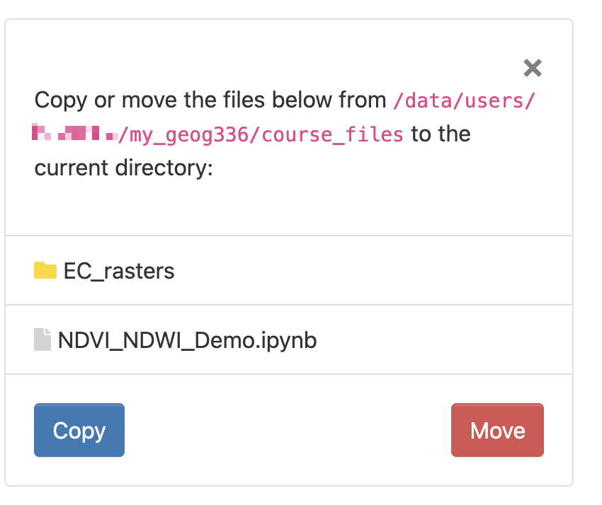Copy the files to the current directory
602x505 pixels.
tap(79, 430)
